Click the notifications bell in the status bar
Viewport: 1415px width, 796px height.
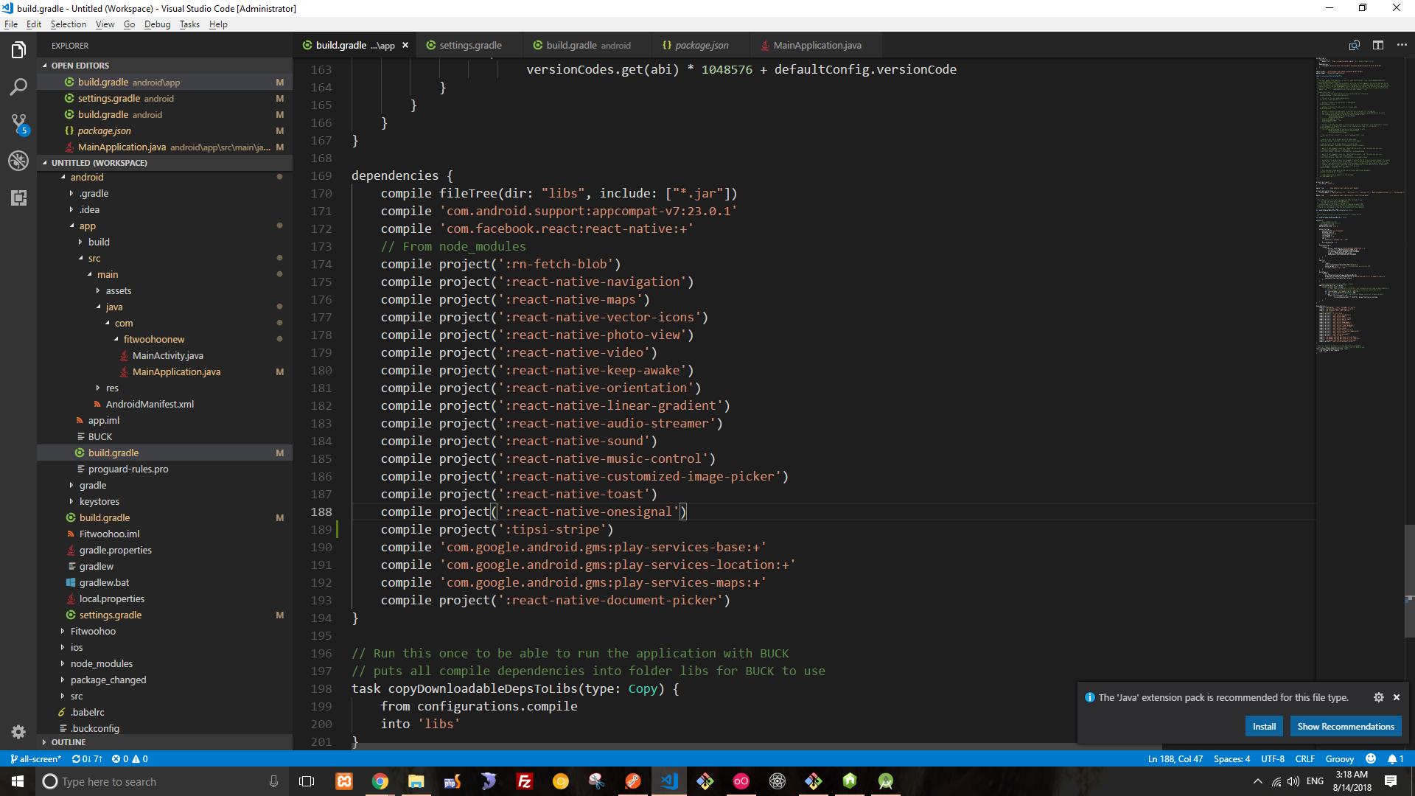coord(1395,758)
